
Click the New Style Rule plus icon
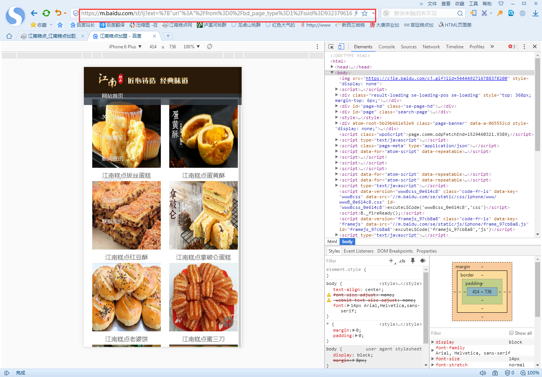click(x=391, y=261)
